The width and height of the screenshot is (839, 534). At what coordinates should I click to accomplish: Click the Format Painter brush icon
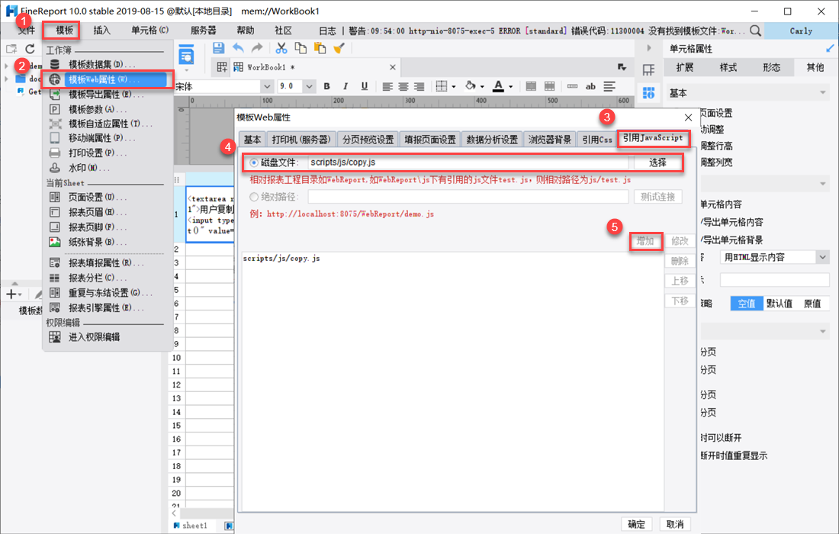pos(339,48)
